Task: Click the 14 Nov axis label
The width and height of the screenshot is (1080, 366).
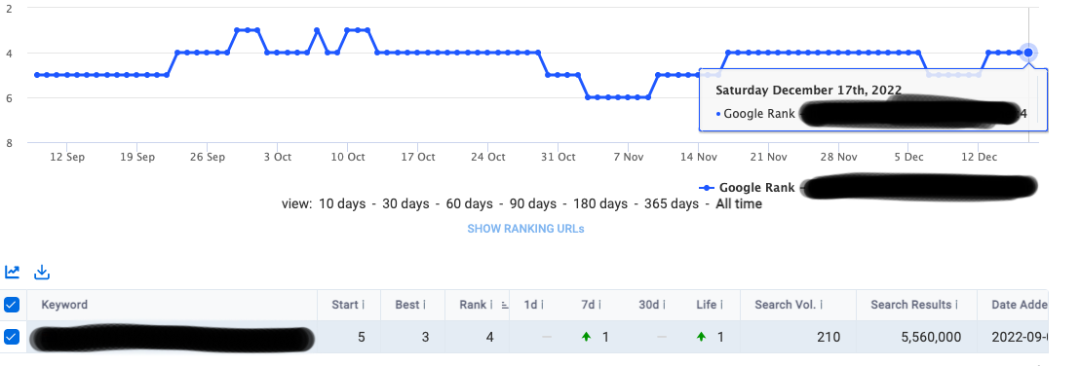Action: [x=699, y=157]
